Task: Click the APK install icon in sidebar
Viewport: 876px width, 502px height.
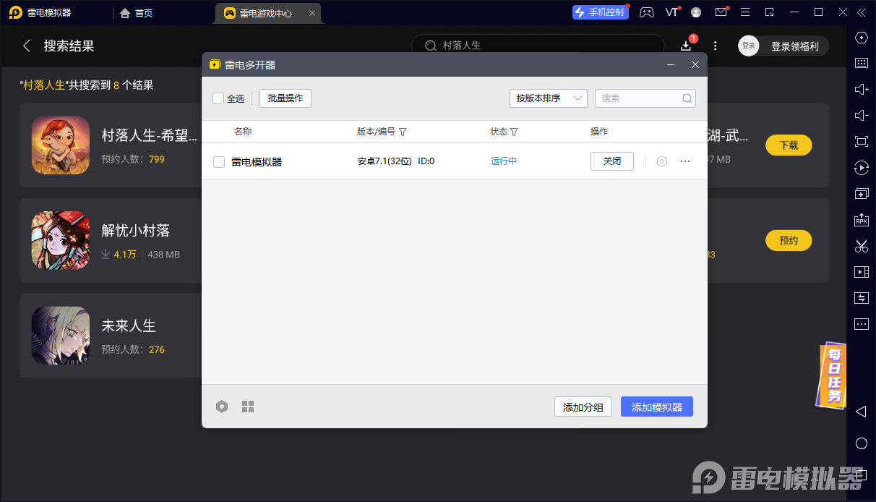Action: pos(861,220)
